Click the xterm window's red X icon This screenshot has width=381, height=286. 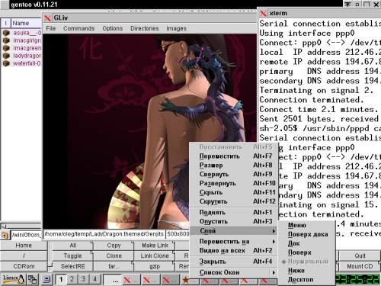click(263, 13)
